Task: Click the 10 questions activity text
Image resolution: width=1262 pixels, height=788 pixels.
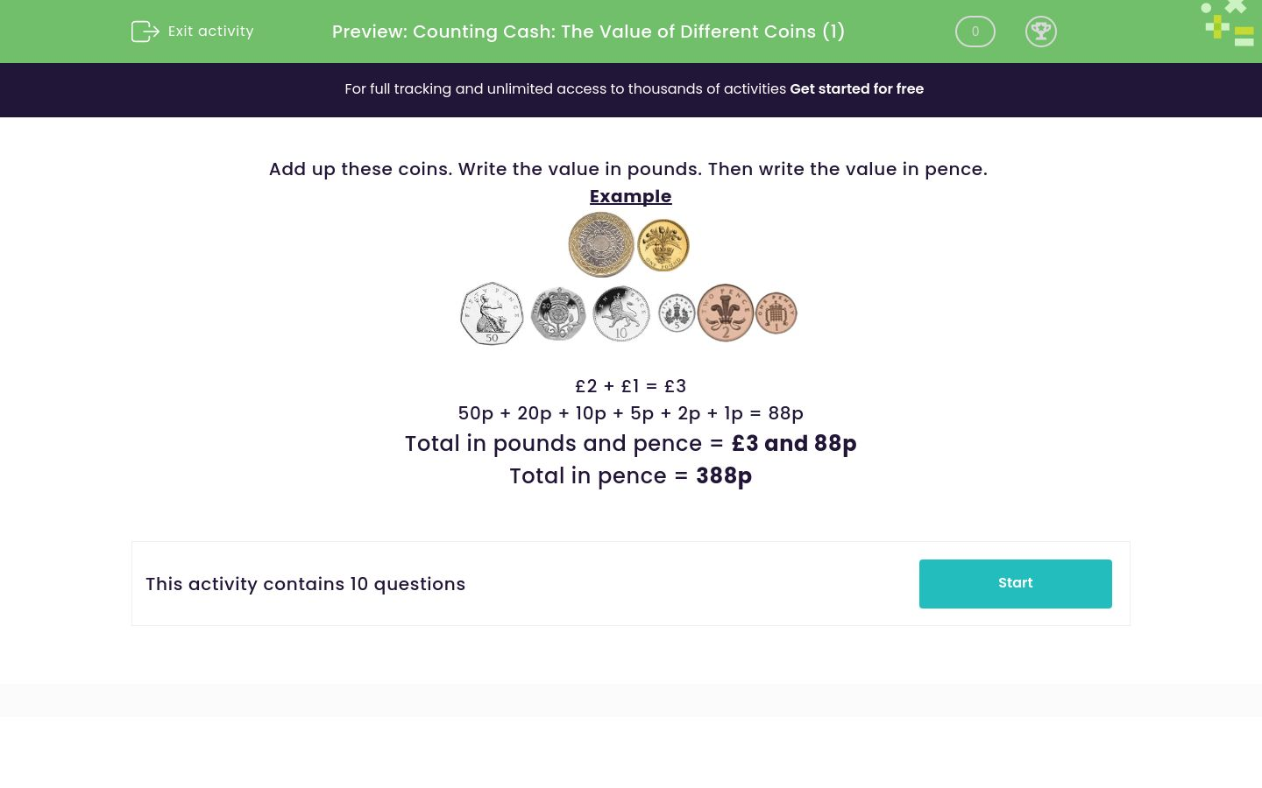Action: pos(305,584)
